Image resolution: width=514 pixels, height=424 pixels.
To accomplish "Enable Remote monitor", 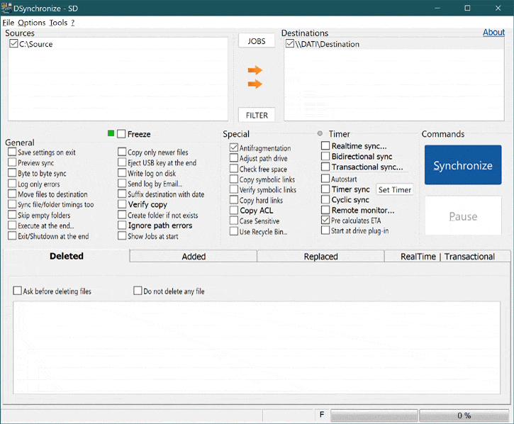I will [x=325, y=210].
